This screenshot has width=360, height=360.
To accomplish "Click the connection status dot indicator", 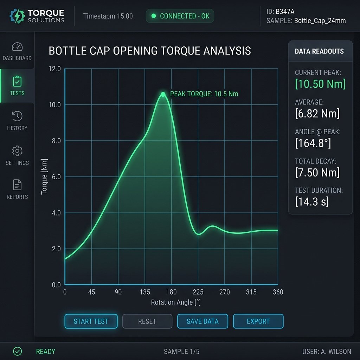I will (x=154, y=16).
